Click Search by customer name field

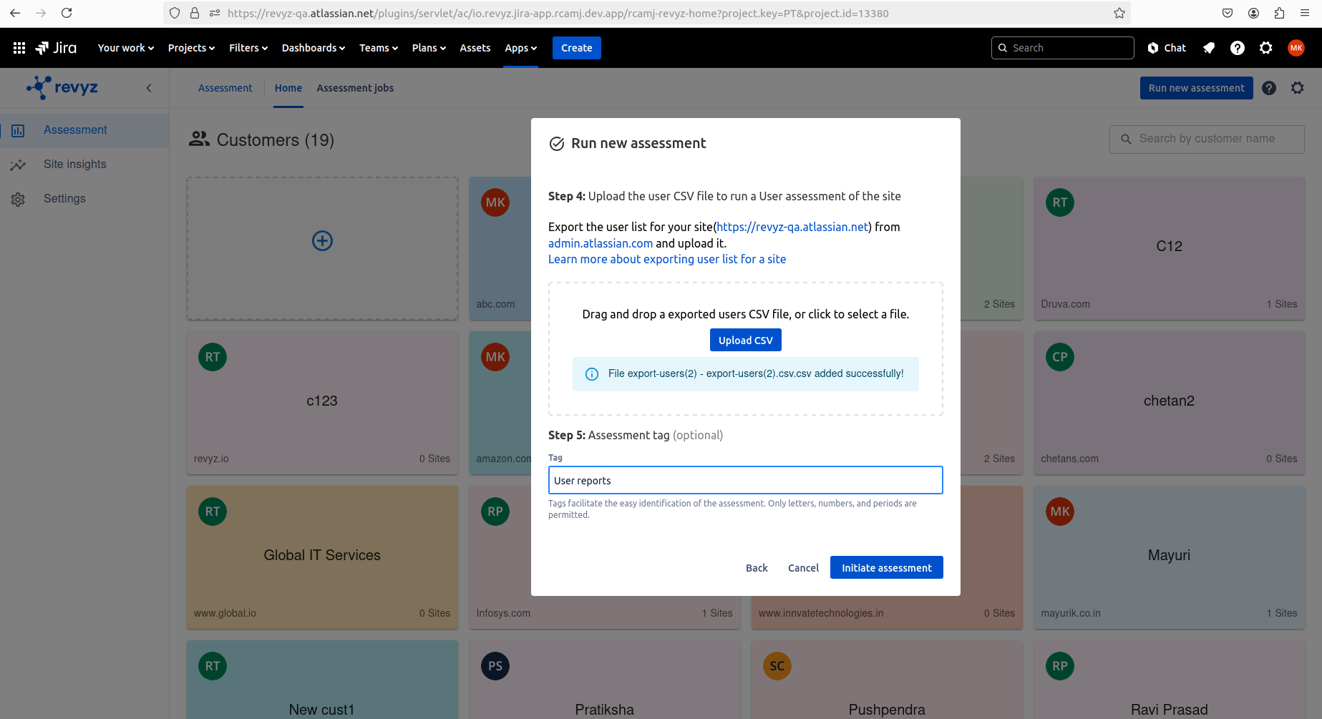1207,139
